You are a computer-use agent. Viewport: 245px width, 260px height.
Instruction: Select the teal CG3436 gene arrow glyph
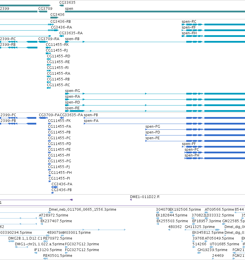pos(54,18)
